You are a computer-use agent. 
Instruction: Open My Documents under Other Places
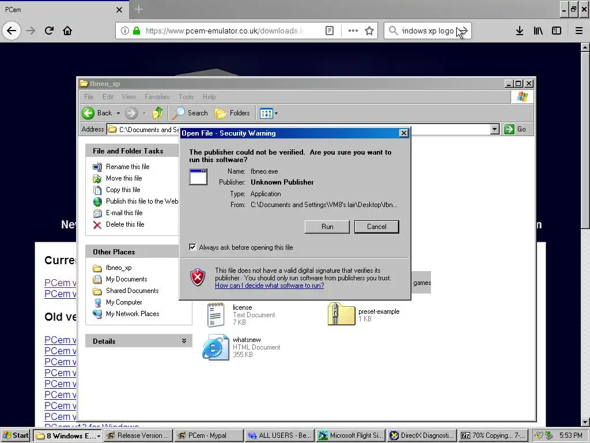(126, 279)
